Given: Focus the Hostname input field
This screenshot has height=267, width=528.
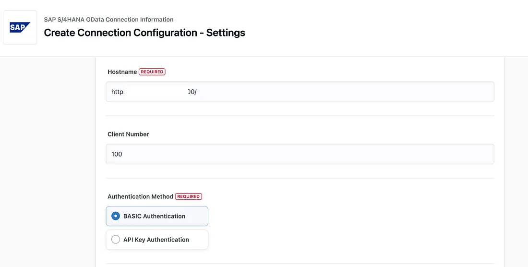Looking at the screenshot, I should (300, 92).
